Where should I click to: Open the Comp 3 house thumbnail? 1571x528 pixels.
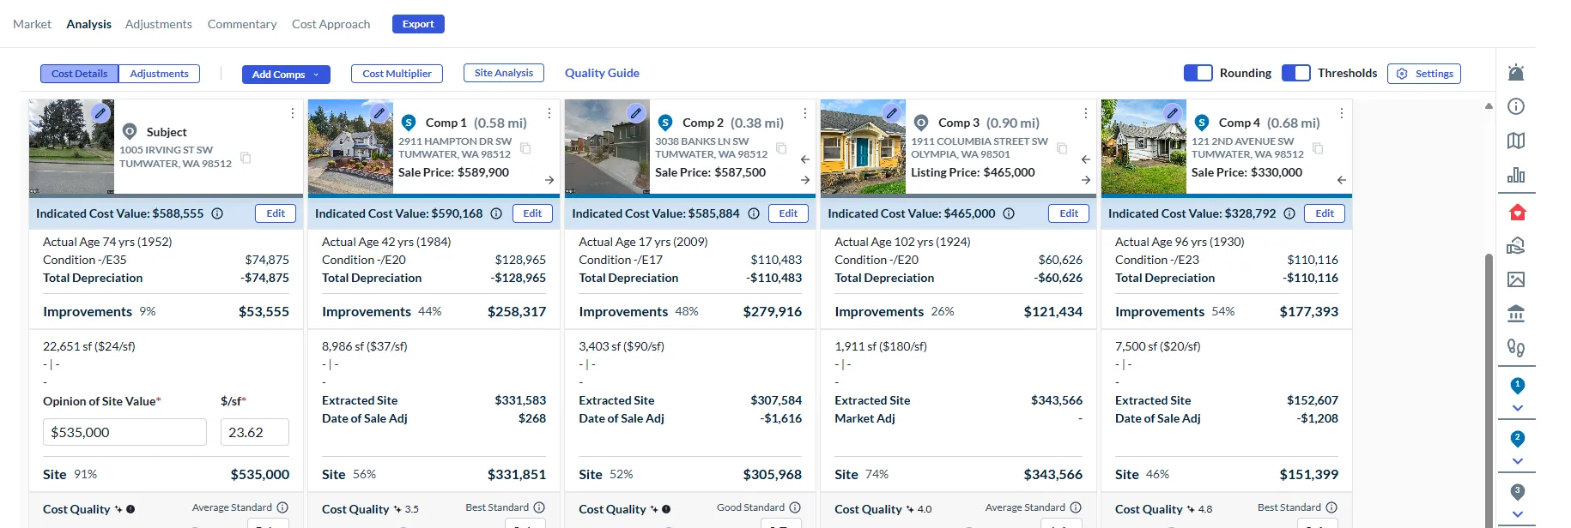(x=863, y=147)
